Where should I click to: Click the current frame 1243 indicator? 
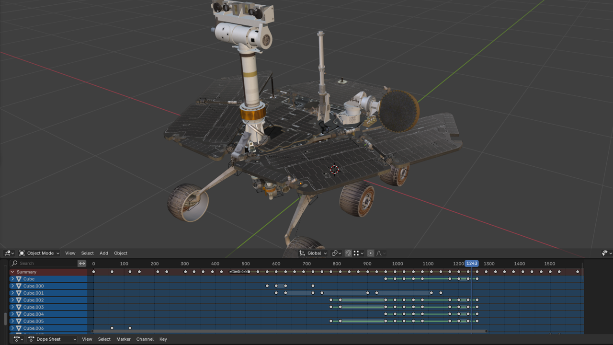tap(472, 264)
